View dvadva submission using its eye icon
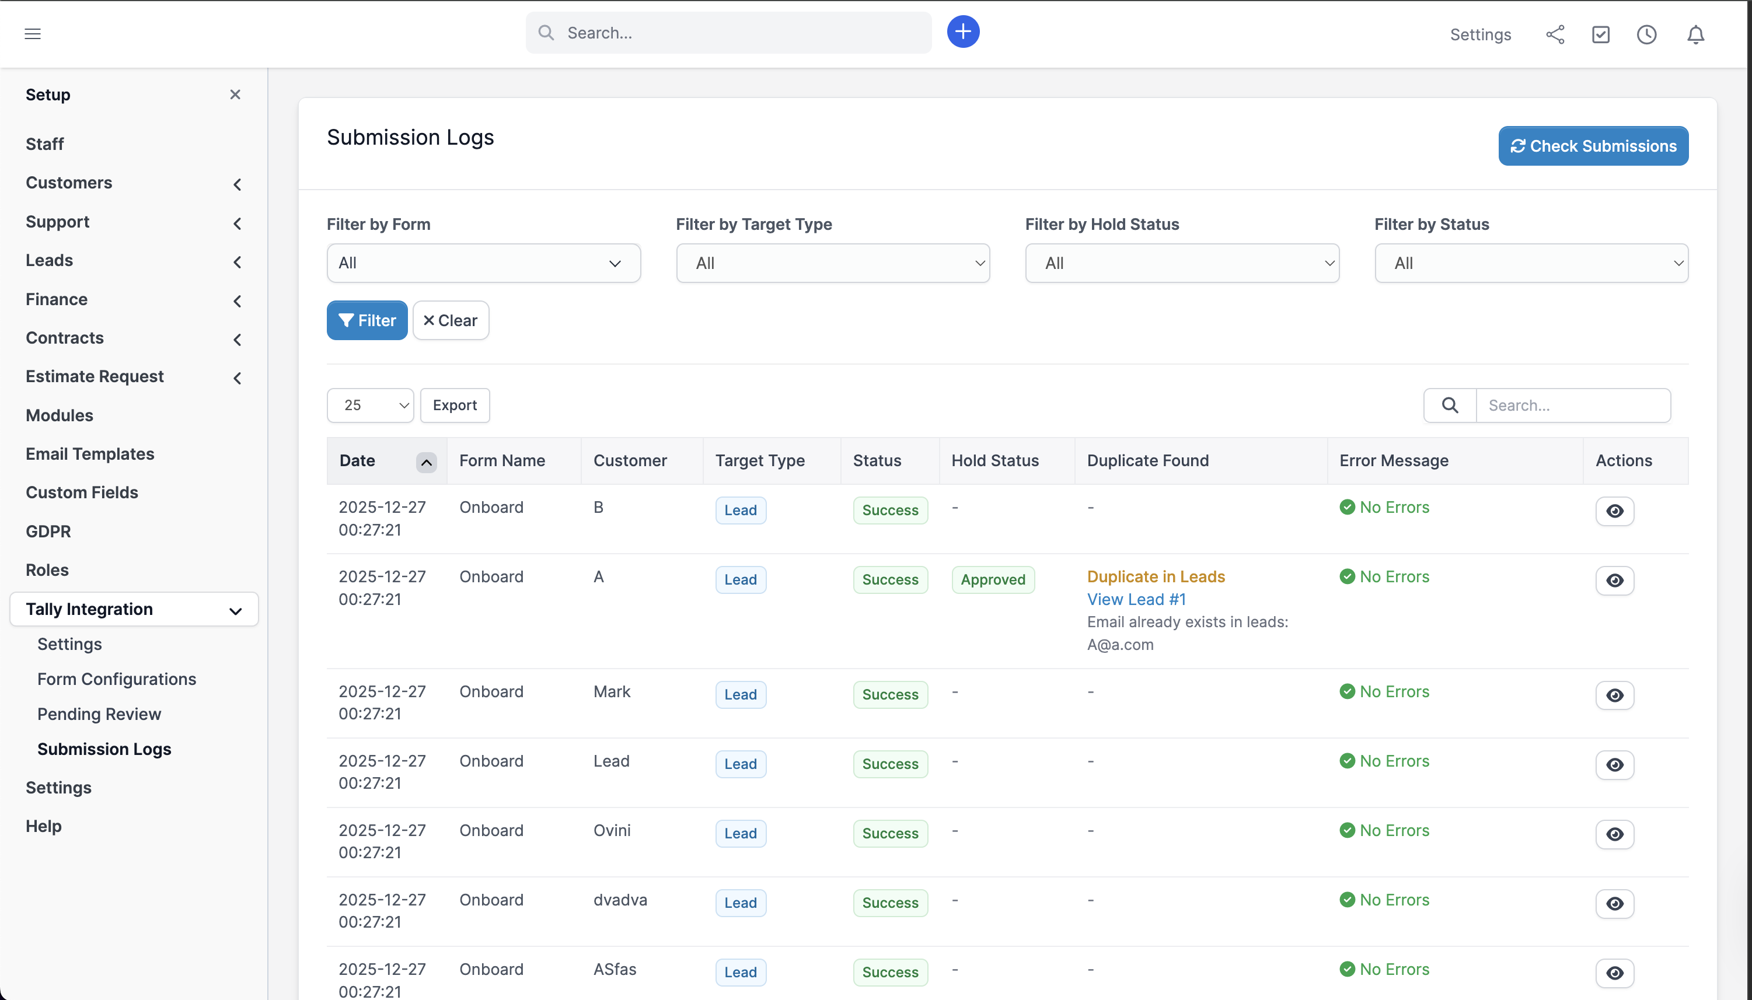Viewport: 1752px width, 1000px height. coord(1615,904)
